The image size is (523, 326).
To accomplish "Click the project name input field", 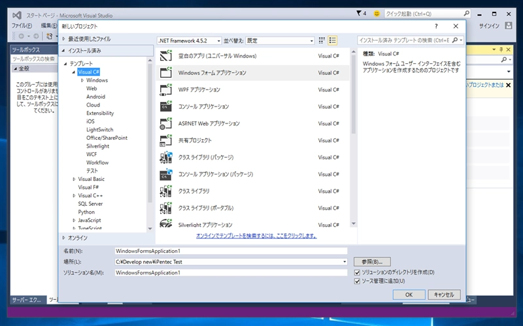I will (x=231, y=251).
